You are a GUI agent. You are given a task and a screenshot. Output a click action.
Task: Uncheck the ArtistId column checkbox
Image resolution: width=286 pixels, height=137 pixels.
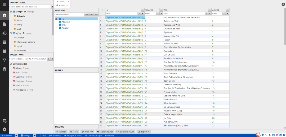tap(60, 28)
